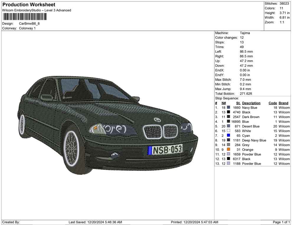Select the Desert Blue swatch in row 5
Image resolution: width=292 pixels, height=225 pixels.
(x=229, y=126)
